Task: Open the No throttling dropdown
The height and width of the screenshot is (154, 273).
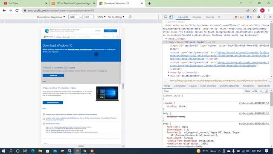Action: point(116,17)
